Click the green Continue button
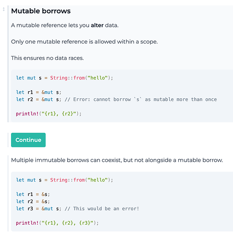Screen dimensions: 233x240 (x=28, y=140)
